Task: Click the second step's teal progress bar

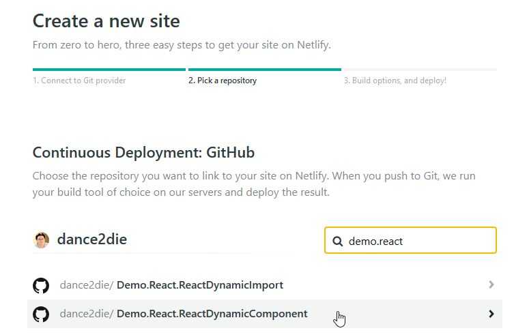Action: (x=264, y=69)
